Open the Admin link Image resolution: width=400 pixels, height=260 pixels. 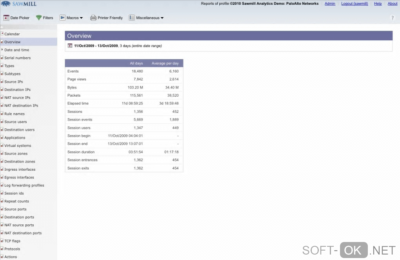pos(330,4)
